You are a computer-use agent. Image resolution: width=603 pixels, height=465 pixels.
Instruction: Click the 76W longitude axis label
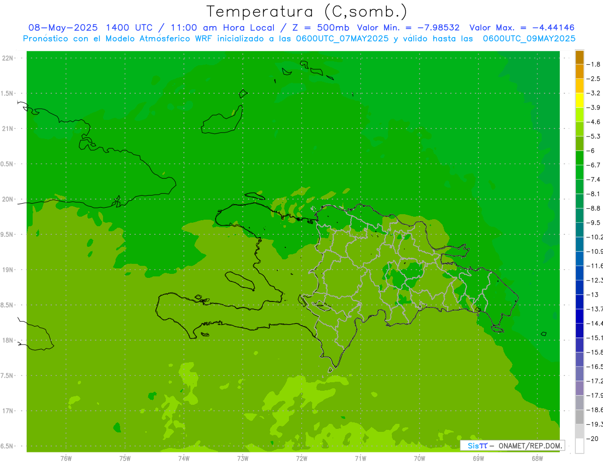[66, 458]
